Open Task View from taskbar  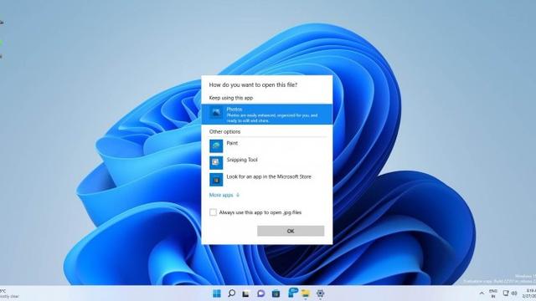(x=245, y=293)
